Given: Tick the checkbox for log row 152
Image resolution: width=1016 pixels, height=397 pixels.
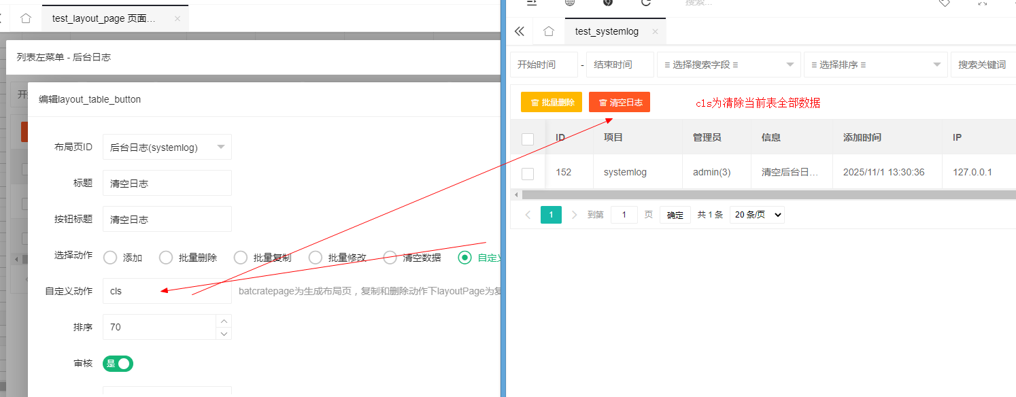Looking at the screenshot, I should click(x=528, y=173).
